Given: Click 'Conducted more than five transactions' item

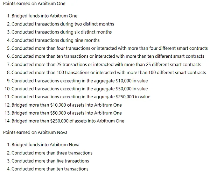Looking at the screenshot, I should tap(50, 161).
